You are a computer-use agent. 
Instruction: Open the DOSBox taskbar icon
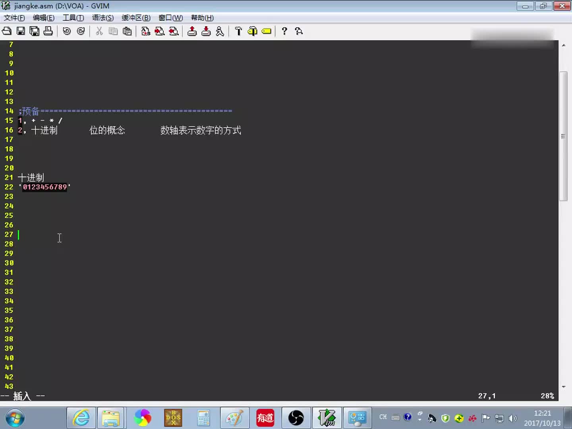173,418
